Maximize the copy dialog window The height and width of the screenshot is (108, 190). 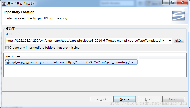(x=173, y=3)
